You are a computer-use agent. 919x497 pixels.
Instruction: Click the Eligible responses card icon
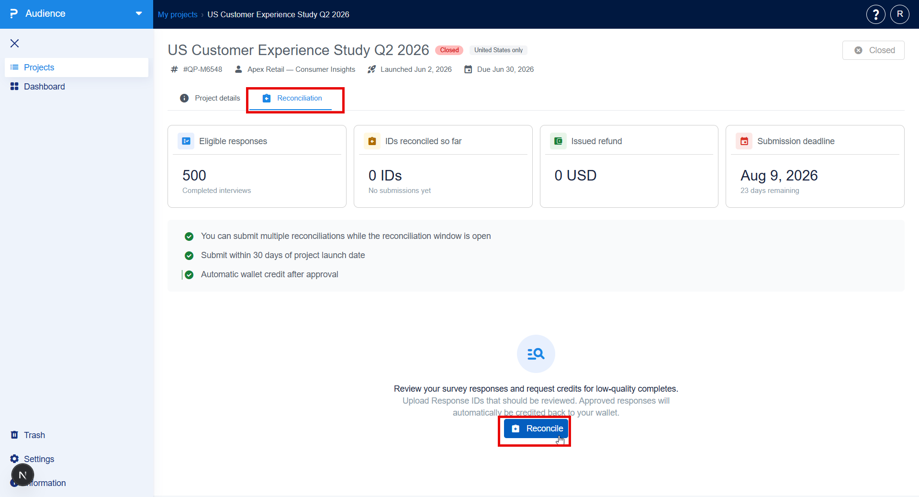(186, 141)
